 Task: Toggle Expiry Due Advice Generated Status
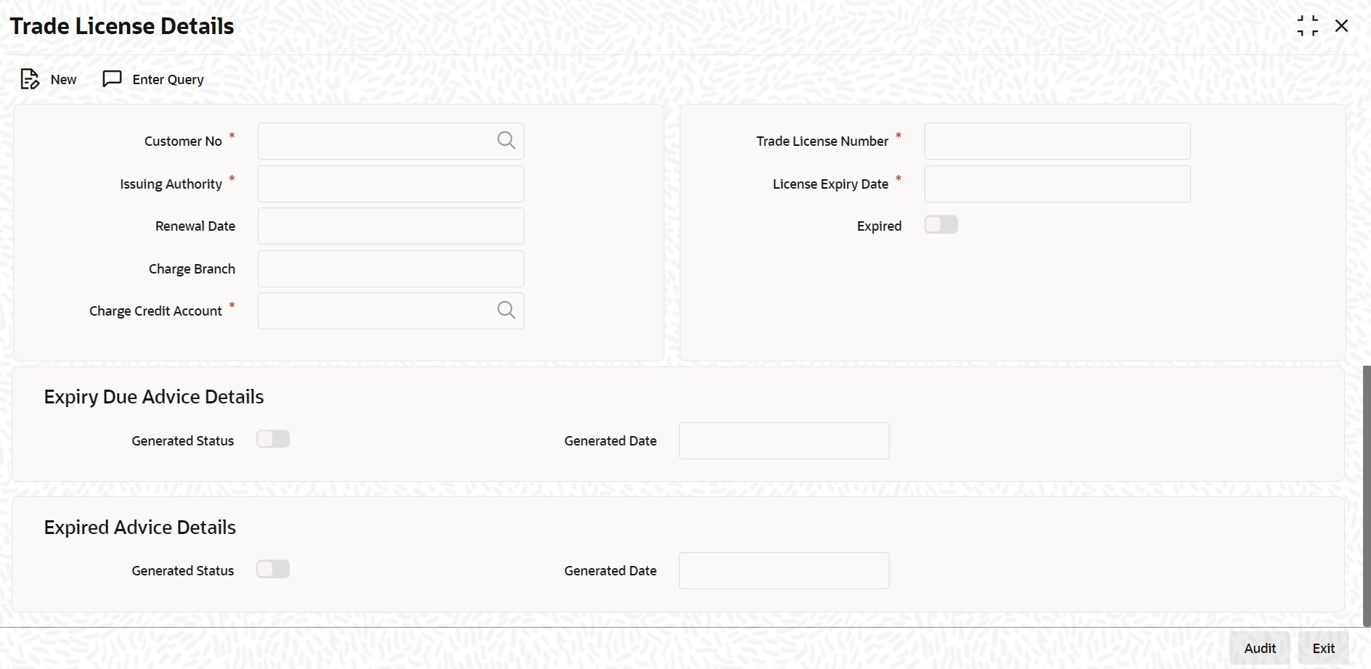(x=273, y=439)
